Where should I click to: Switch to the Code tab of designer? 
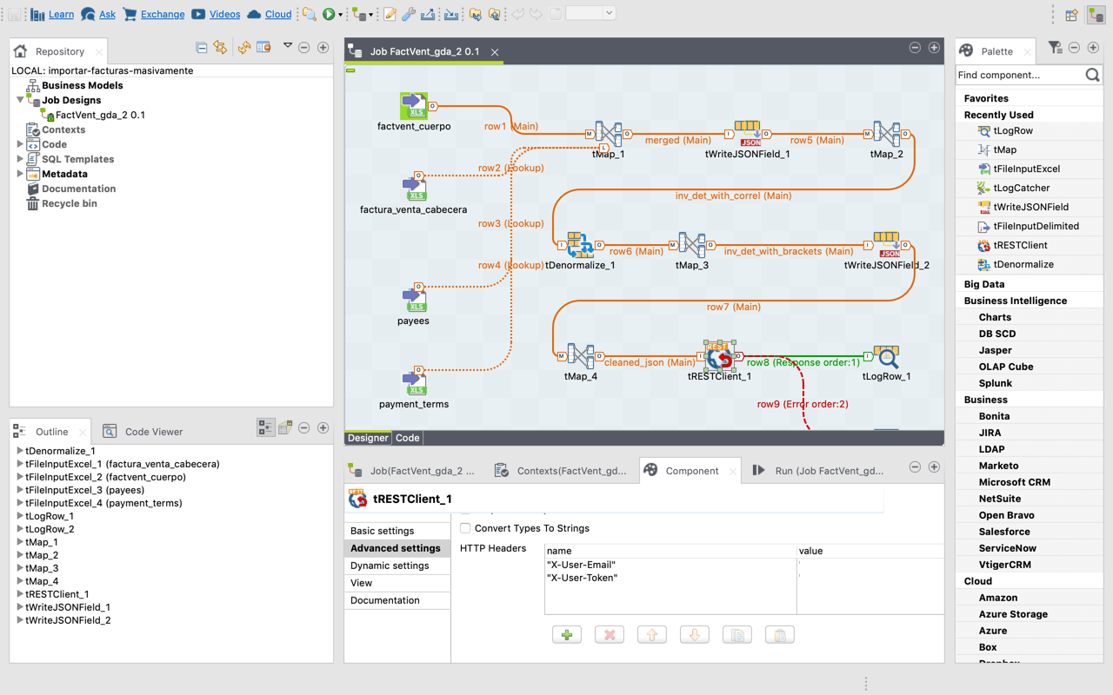407,438
